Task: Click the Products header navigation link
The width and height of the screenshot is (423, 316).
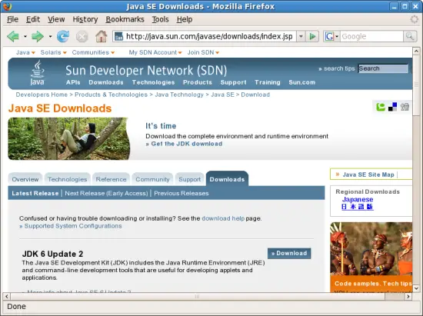Action: [198, 82]
